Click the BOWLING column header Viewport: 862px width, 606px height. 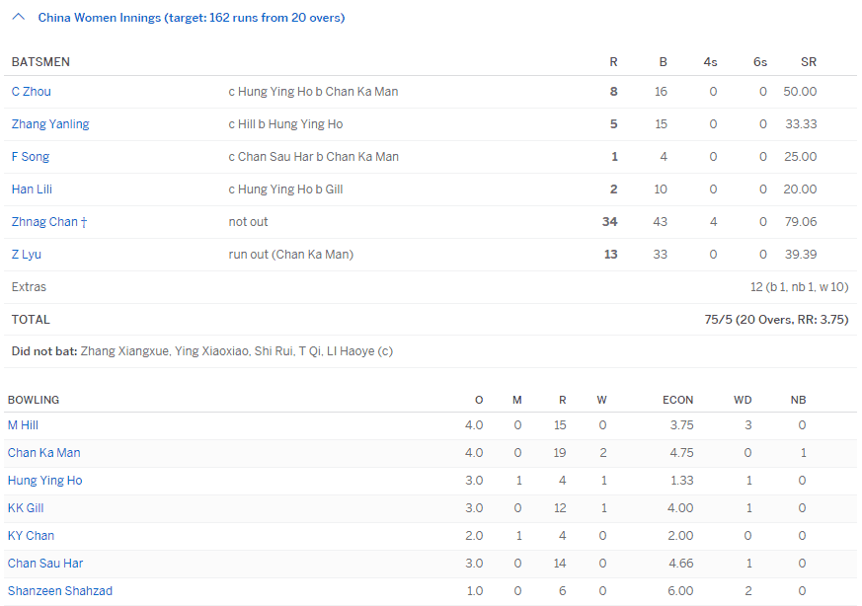click(x=34, y=400)
